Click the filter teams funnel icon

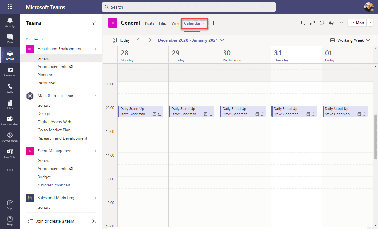click(94, 23)
